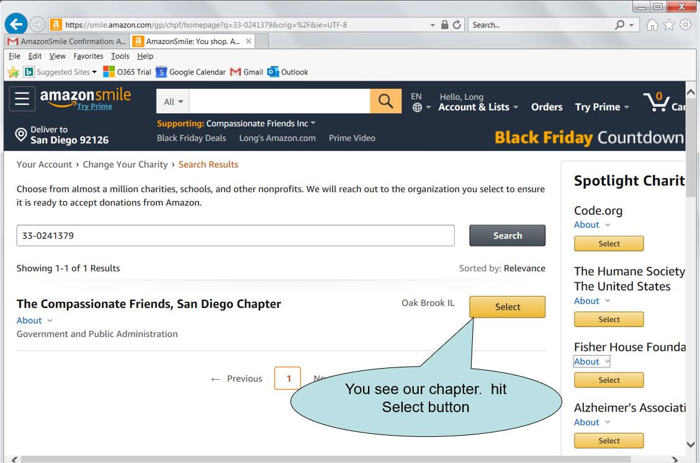This screenshot has height=463, width=700.
Task: Click the browser search magnifier icon
Action: [620, 25]
